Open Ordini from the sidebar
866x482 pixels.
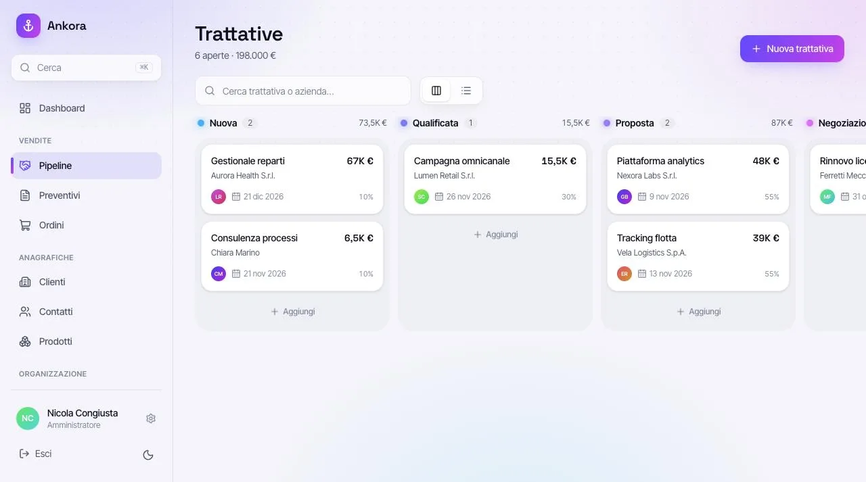pos(87,225)
